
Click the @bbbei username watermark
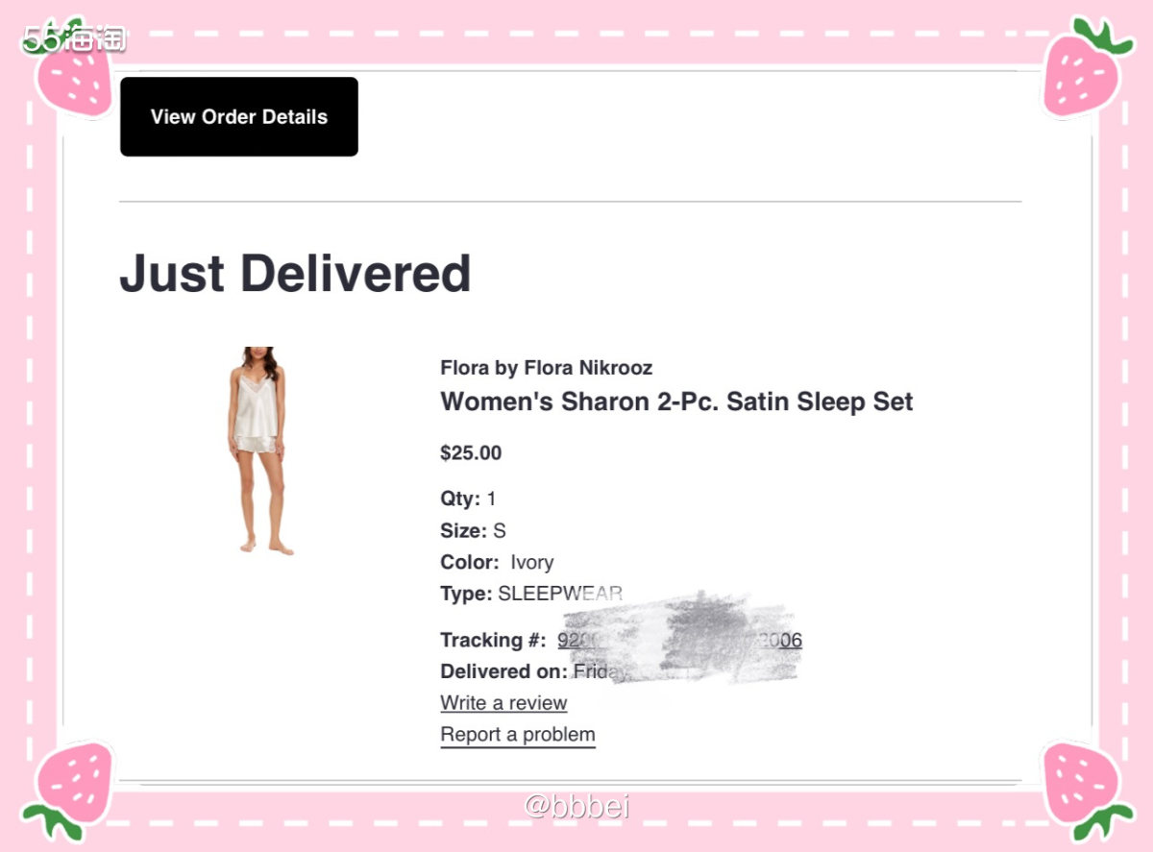[x=576, y=806]
